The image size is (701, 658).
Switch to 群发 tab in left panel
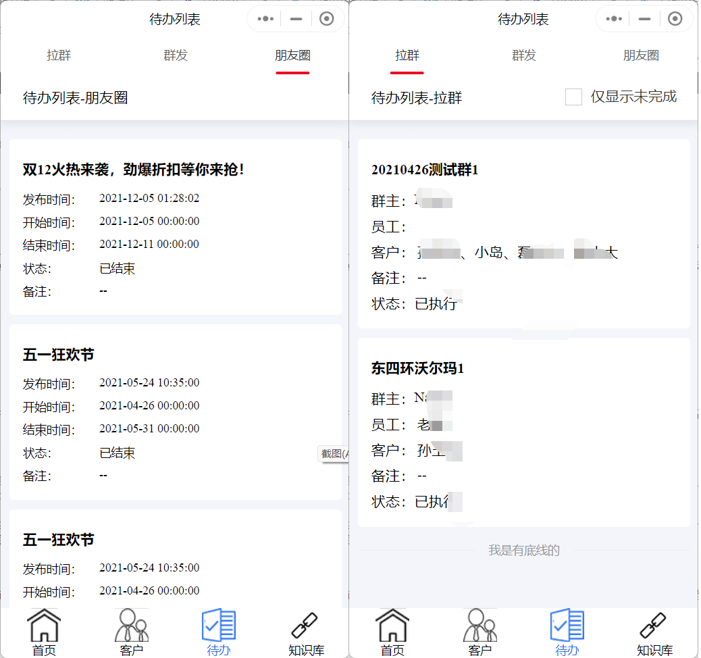[x=176, y=55]
